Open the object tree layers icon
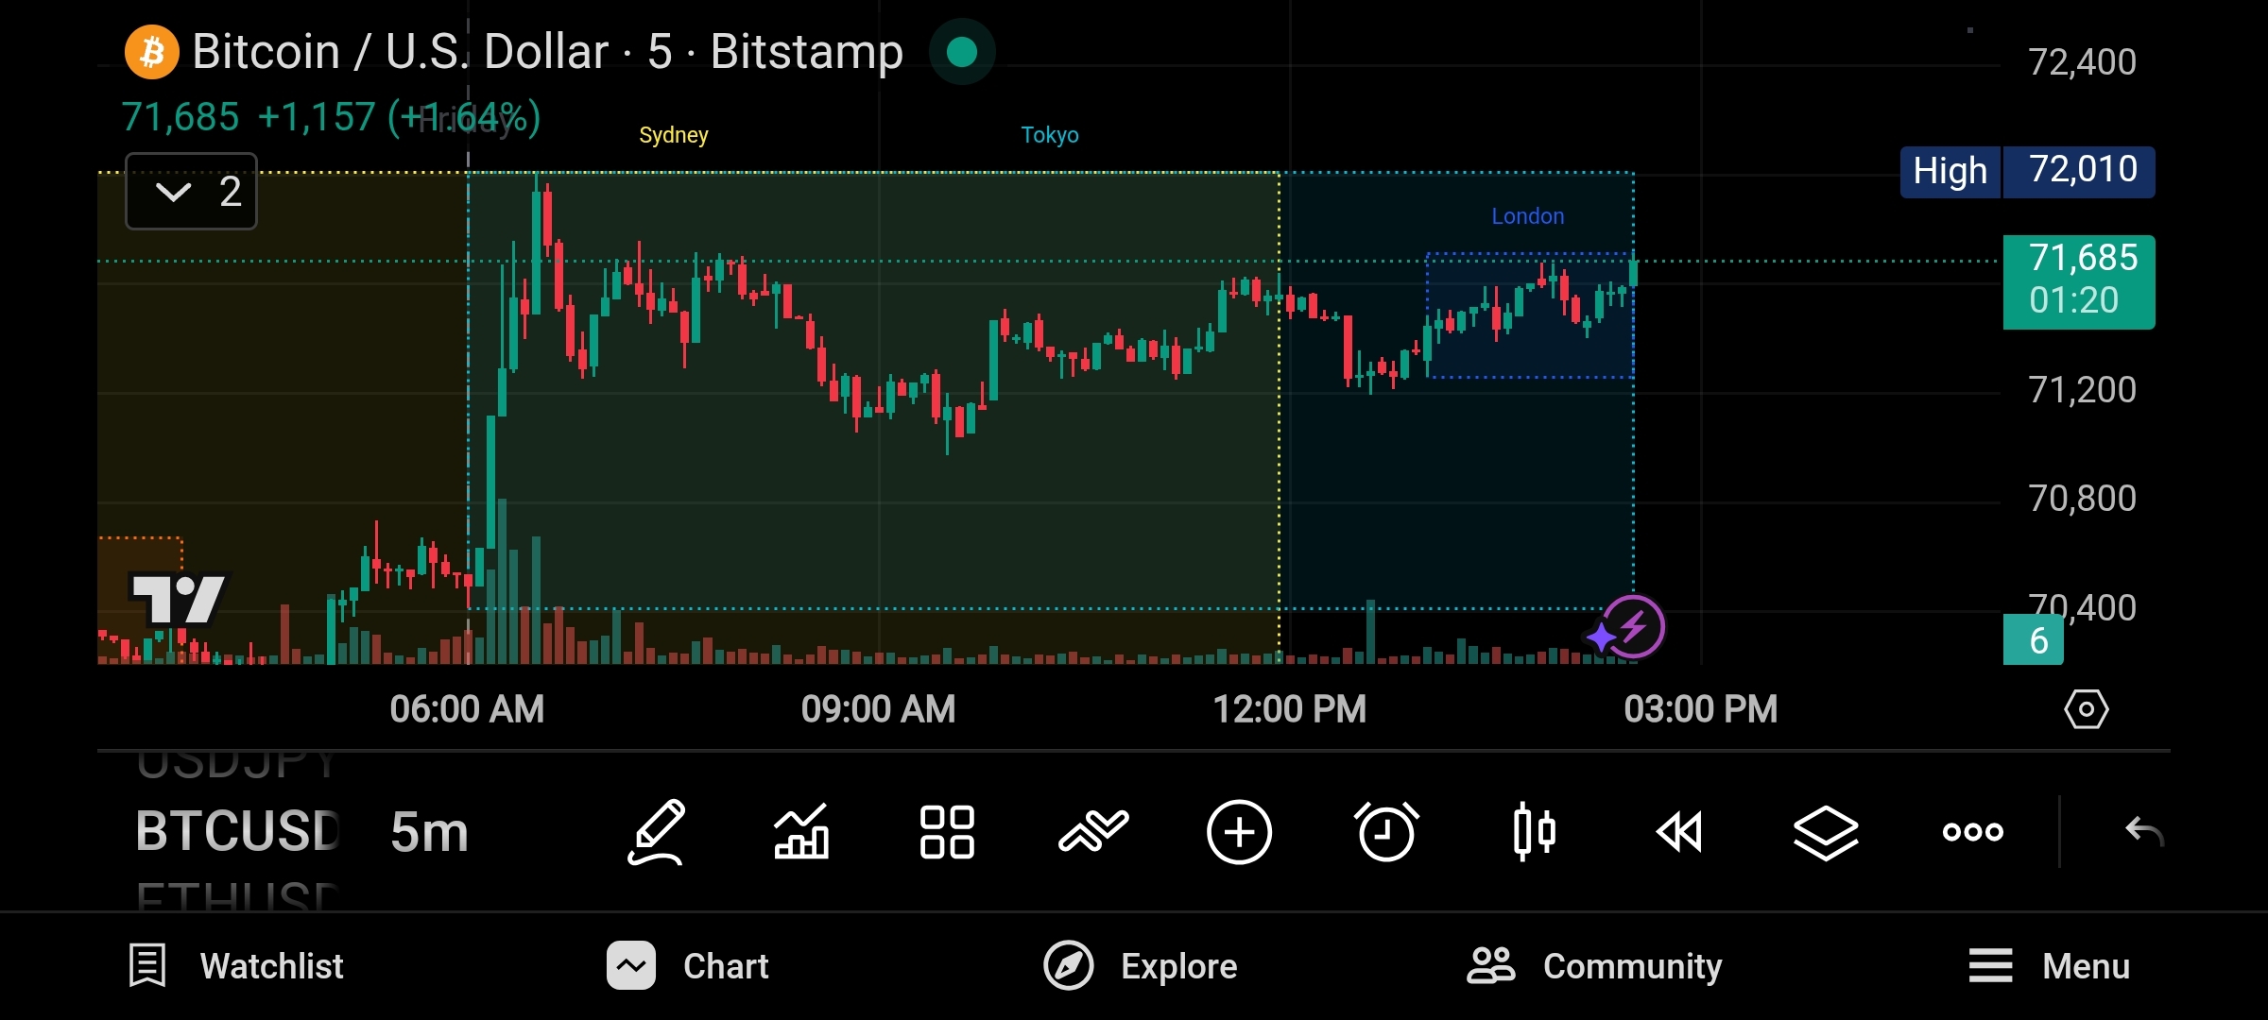The width and height of the screenshot is (2268, 1020). (x=1826, y=832)
